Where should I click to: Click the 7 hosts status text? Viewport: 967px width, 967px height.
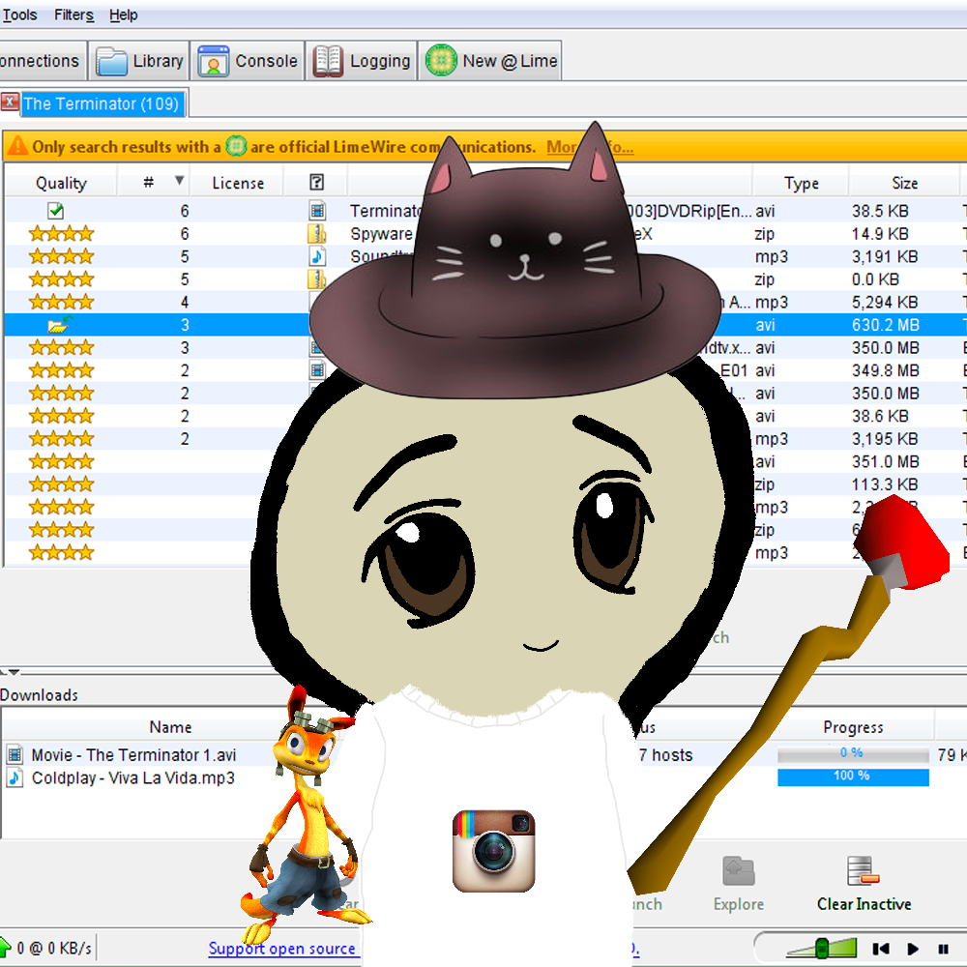[666, 755]
